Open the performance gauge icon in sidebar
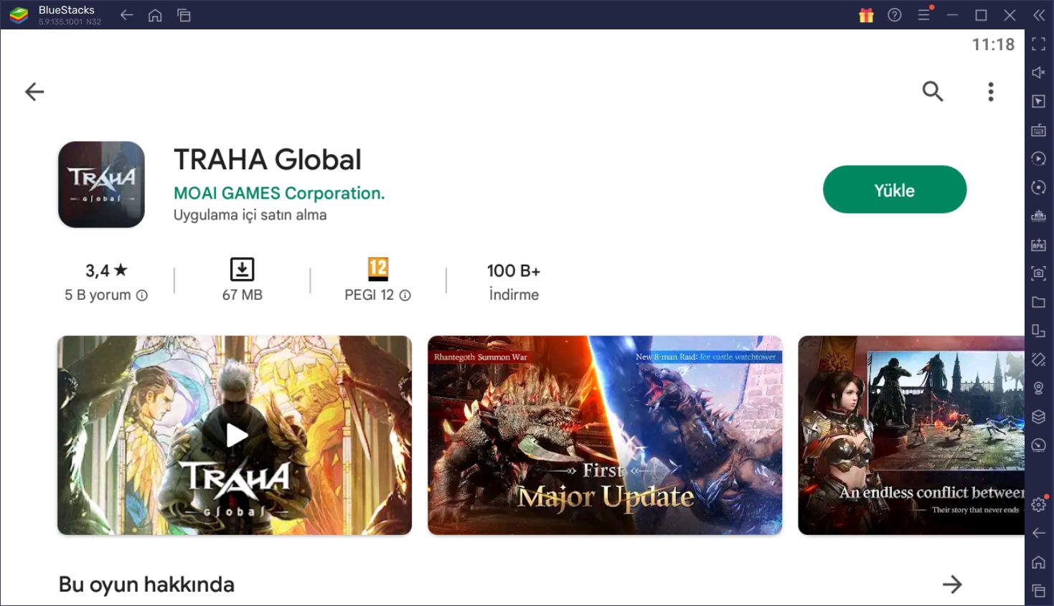The width and height of the screenshot is (1054, 606). click(x=1038, y=445)
